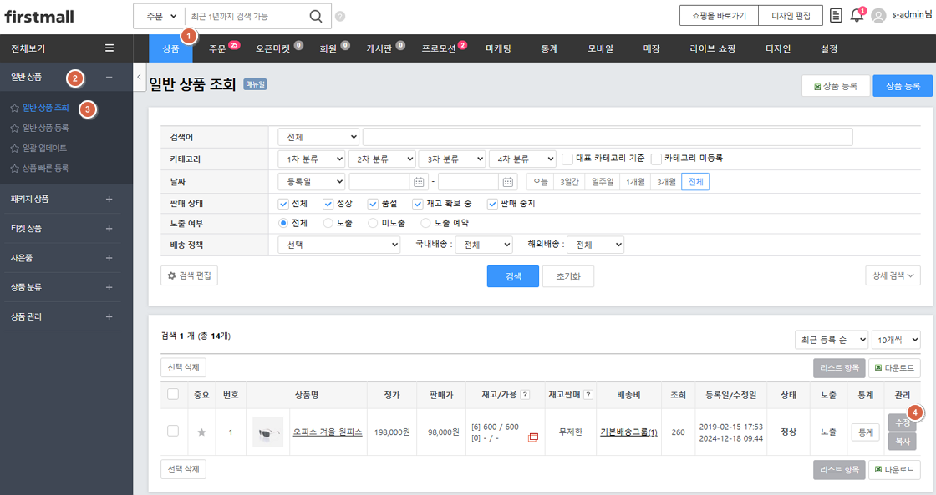Select the 미노출 radio button
Screen dimensions: 936x495
pyautogui.click(x=374, y=223)
